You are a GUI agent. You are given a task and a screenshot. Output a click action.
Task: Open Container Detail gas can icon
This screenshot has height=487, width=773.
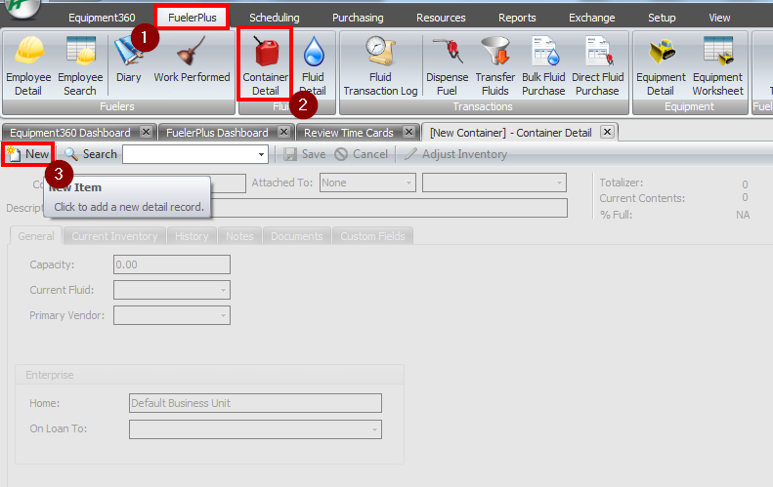(266, 51)
